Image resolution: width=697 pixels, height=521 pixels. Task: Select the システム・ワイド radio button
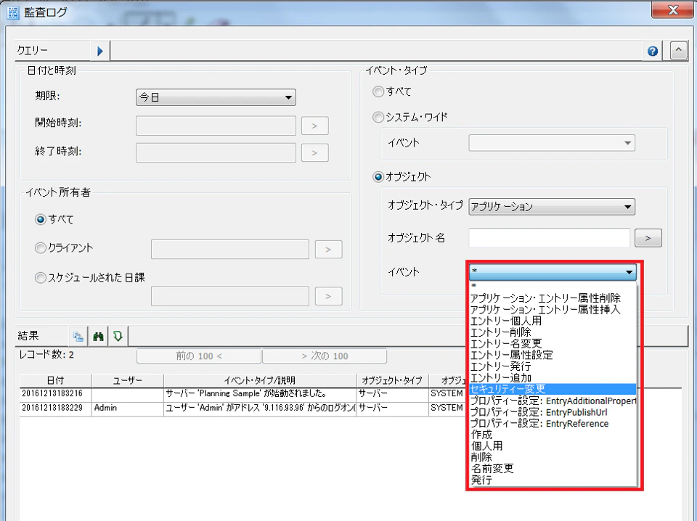point(378,118)
